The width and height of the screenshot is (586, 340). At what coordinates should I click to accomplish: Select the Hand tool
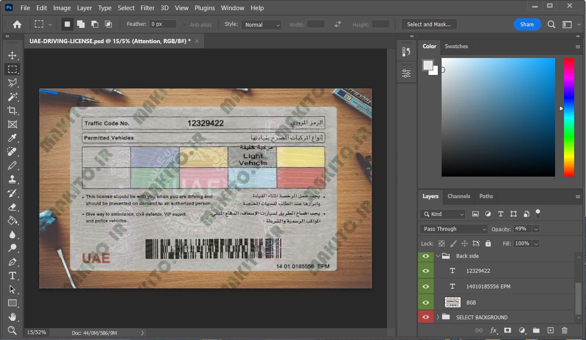click(x=12, y=317)
